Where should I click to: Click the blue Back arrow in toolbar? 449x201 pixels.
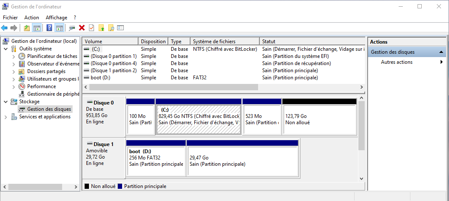coord(4,28)
